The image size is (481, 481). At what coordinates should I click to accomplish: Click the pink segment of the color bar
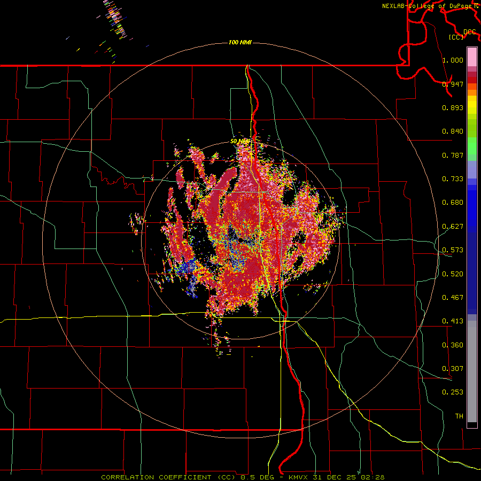(472, 57)
